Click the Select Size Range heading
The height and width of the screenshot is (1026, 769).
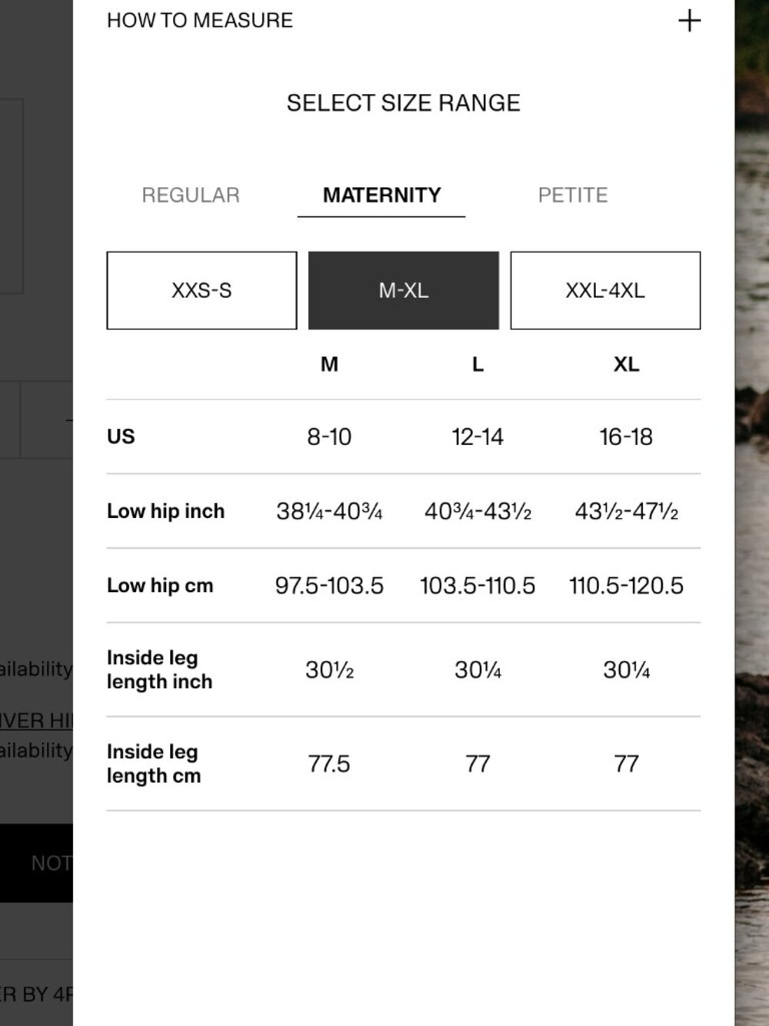pyautogui.click(x=404, y=103)
